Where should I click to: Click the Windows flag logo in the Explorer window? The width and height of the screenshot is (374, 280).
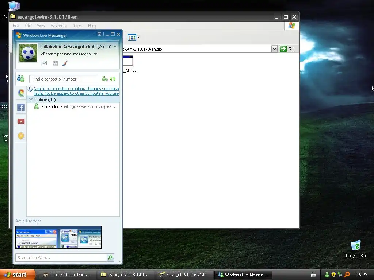pos(292,26)
